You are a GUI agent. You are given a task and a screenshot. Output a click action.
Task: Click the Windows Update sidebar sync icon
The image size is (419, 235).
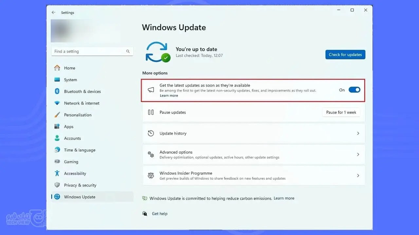pyautogui.click(x=57, y=197)
